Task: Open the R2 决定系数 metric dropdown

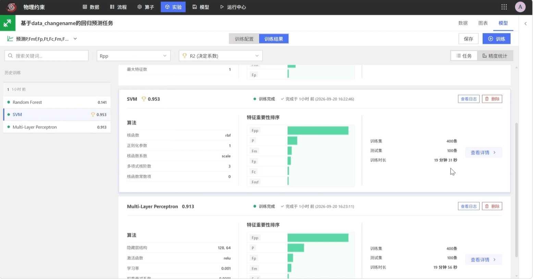Action: 221,56
